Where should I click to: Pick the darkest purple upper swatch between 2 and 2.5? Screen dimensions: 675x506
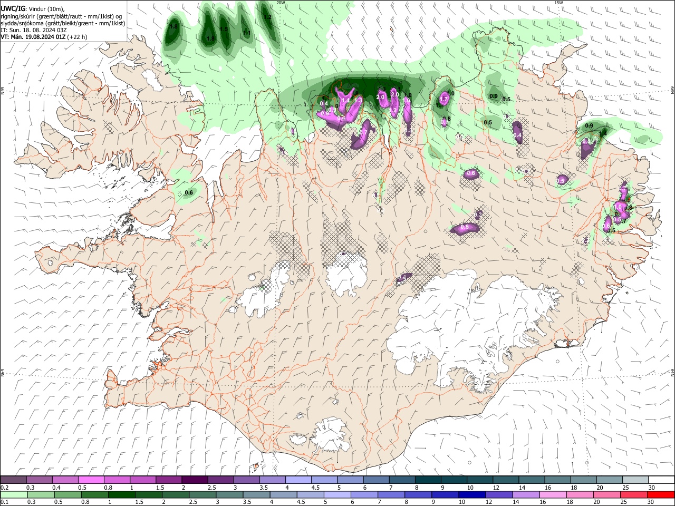pos(194,480)
